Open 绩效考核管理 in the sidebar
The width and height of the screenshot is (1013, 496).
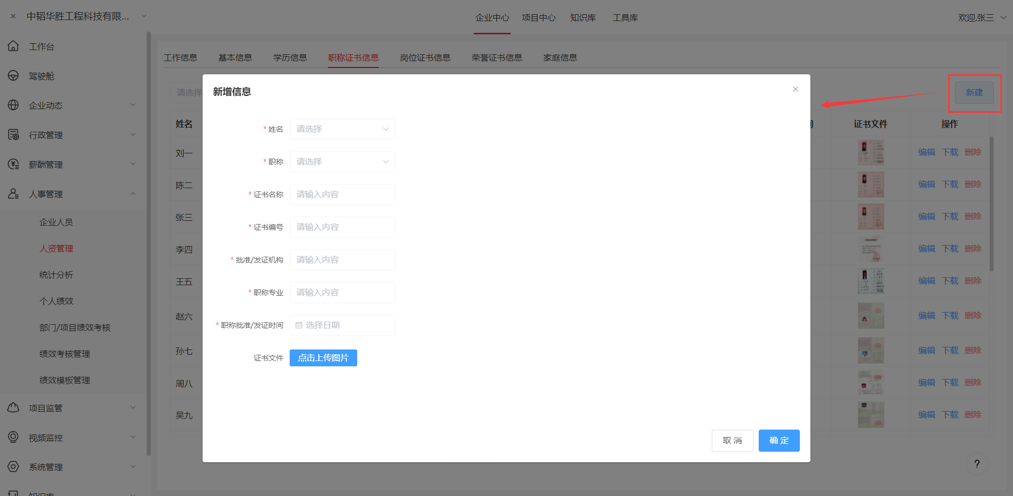(65, 354)
